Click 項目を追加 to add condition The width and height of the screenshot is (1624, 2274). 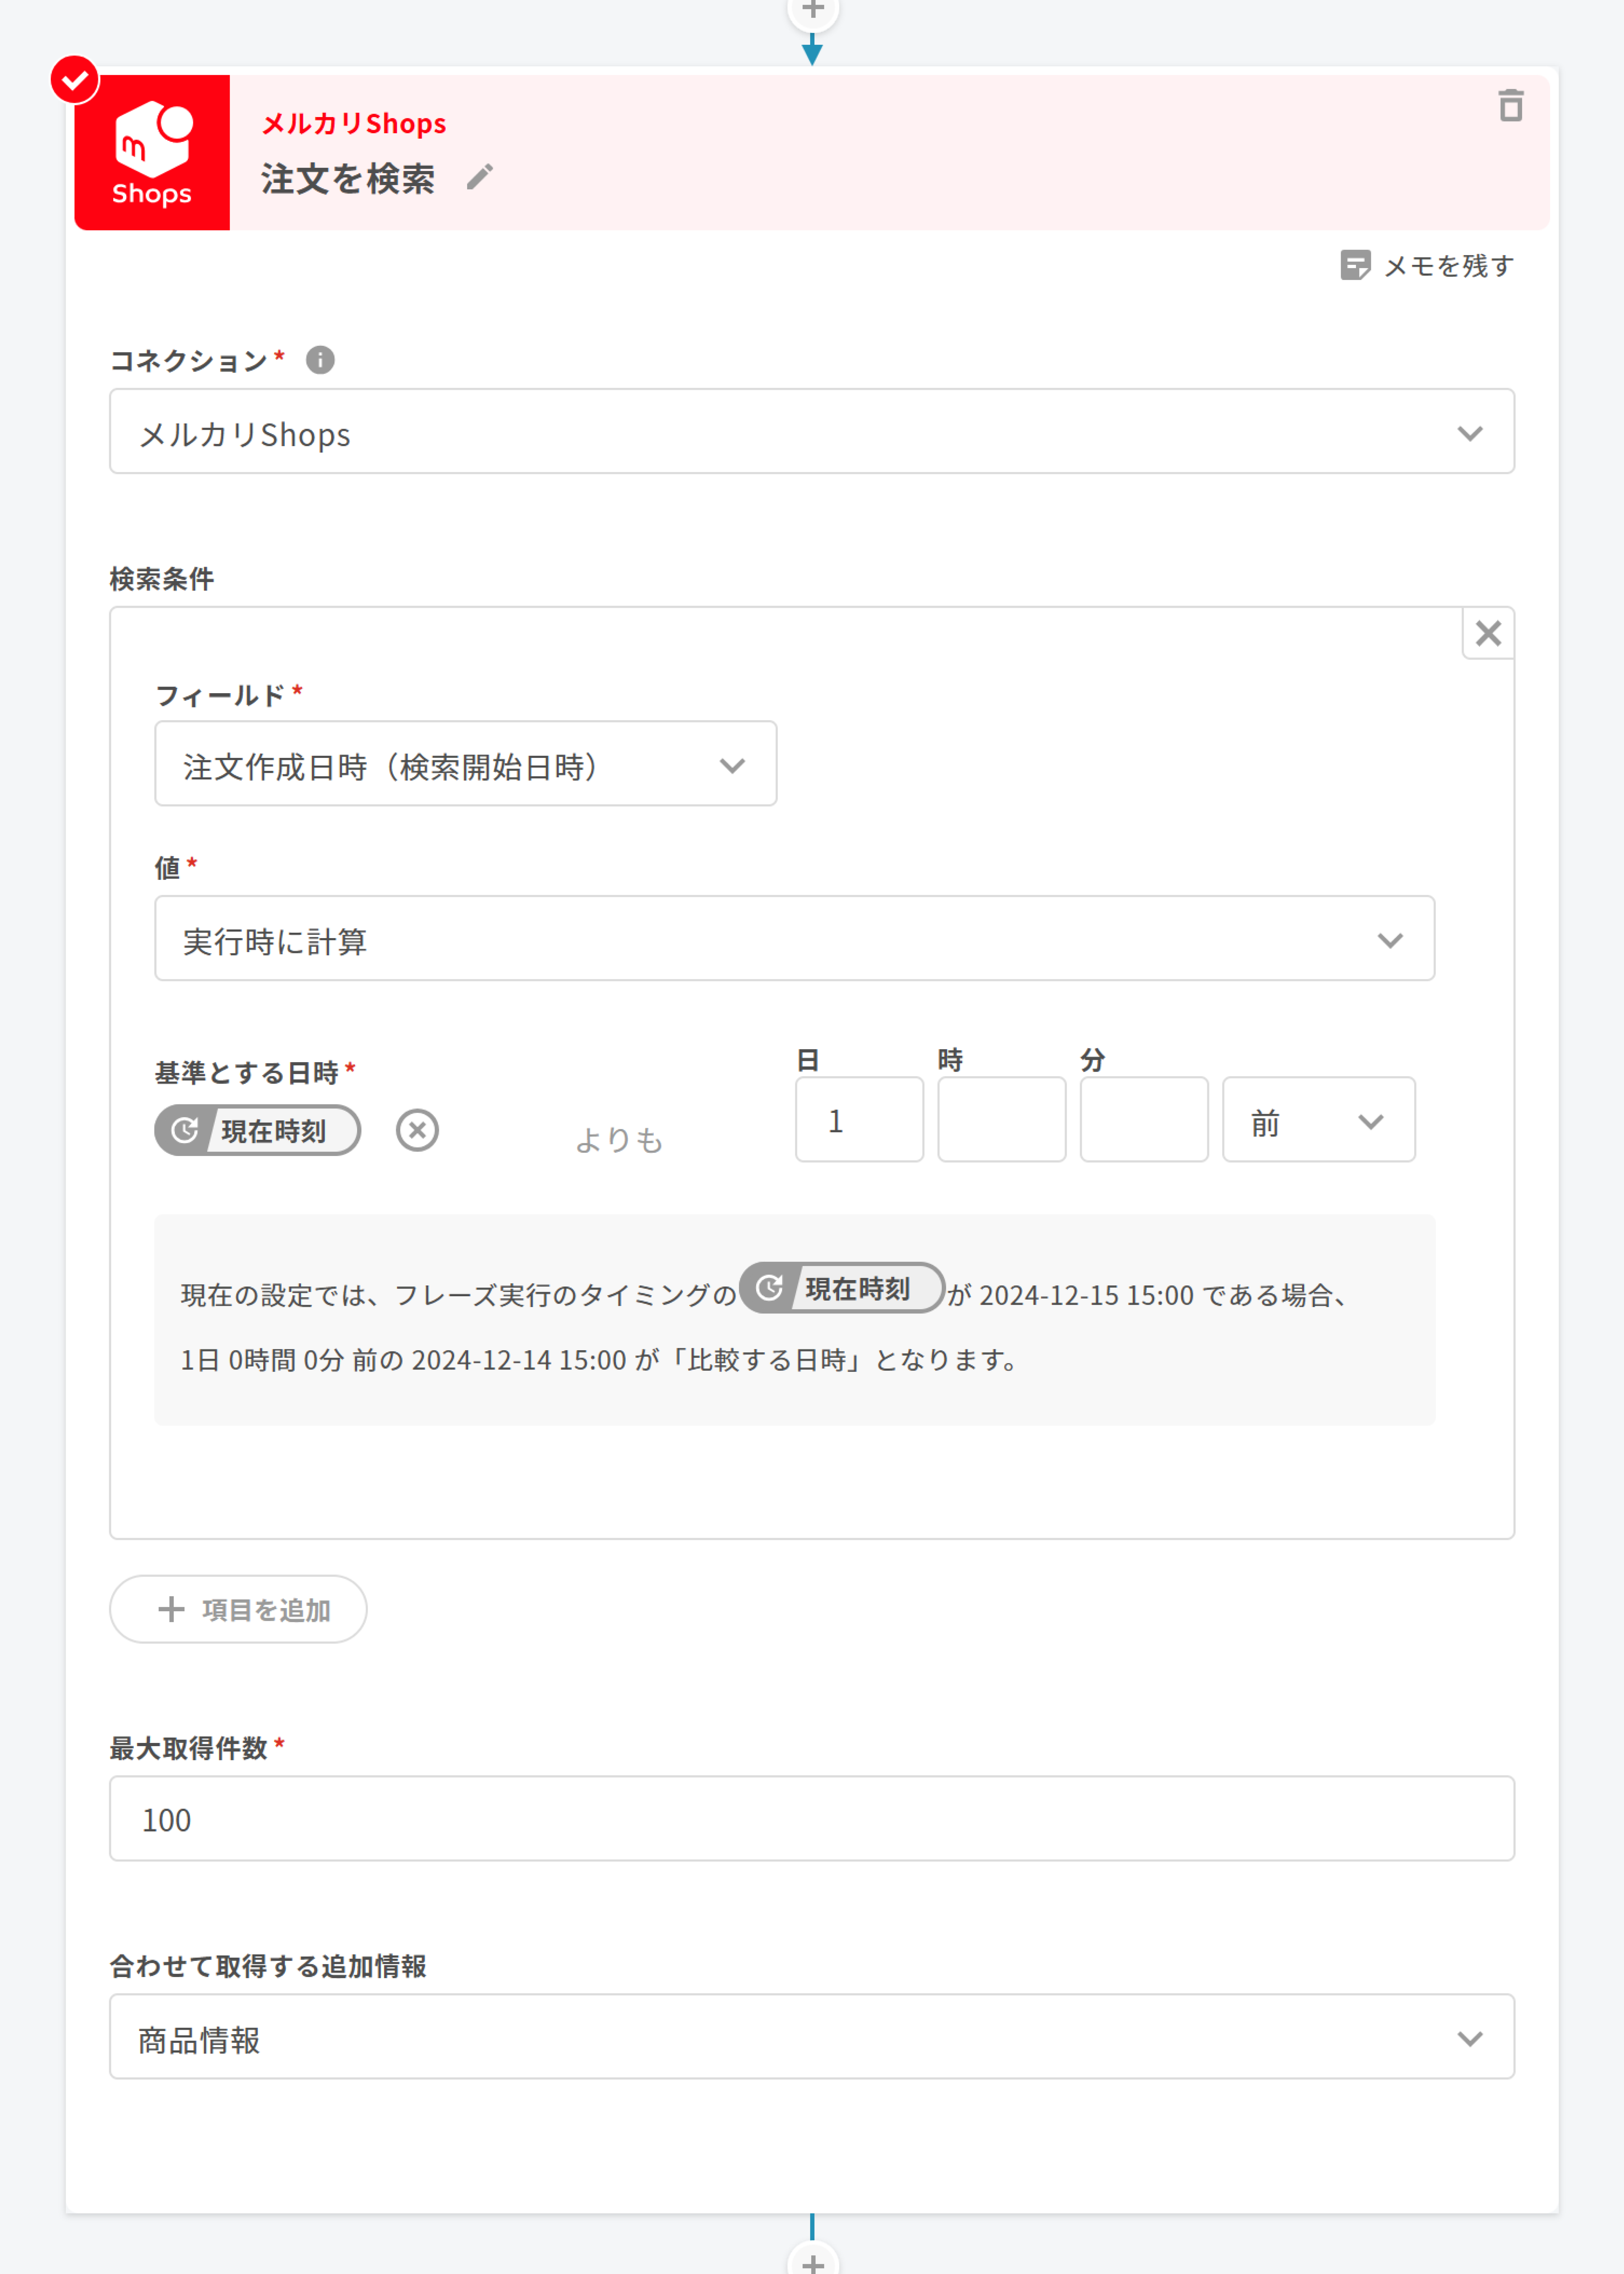238,1609
